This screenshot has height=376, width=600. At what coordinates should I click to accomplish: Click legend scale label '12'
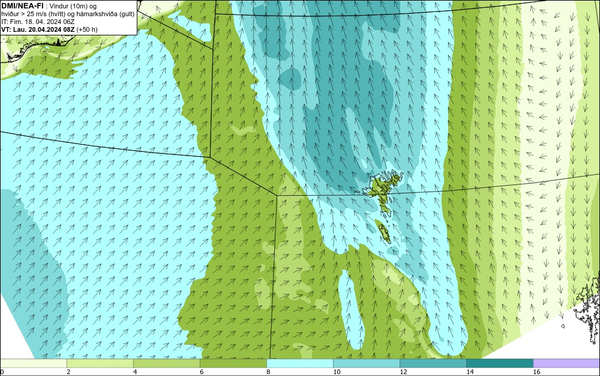pyautogui.click(x=403, y=372)
